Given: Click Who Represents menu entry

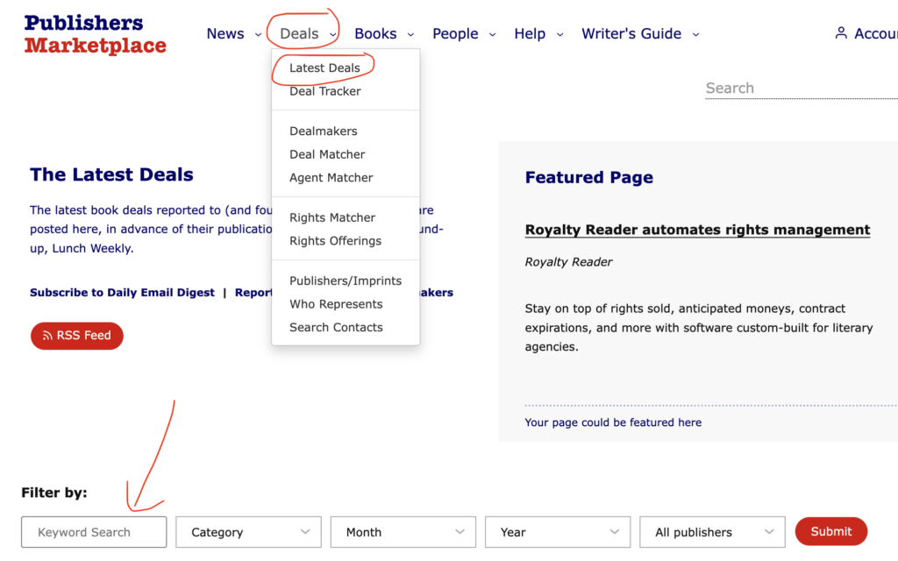Looking at the screenshot, I should pos(336,303).
